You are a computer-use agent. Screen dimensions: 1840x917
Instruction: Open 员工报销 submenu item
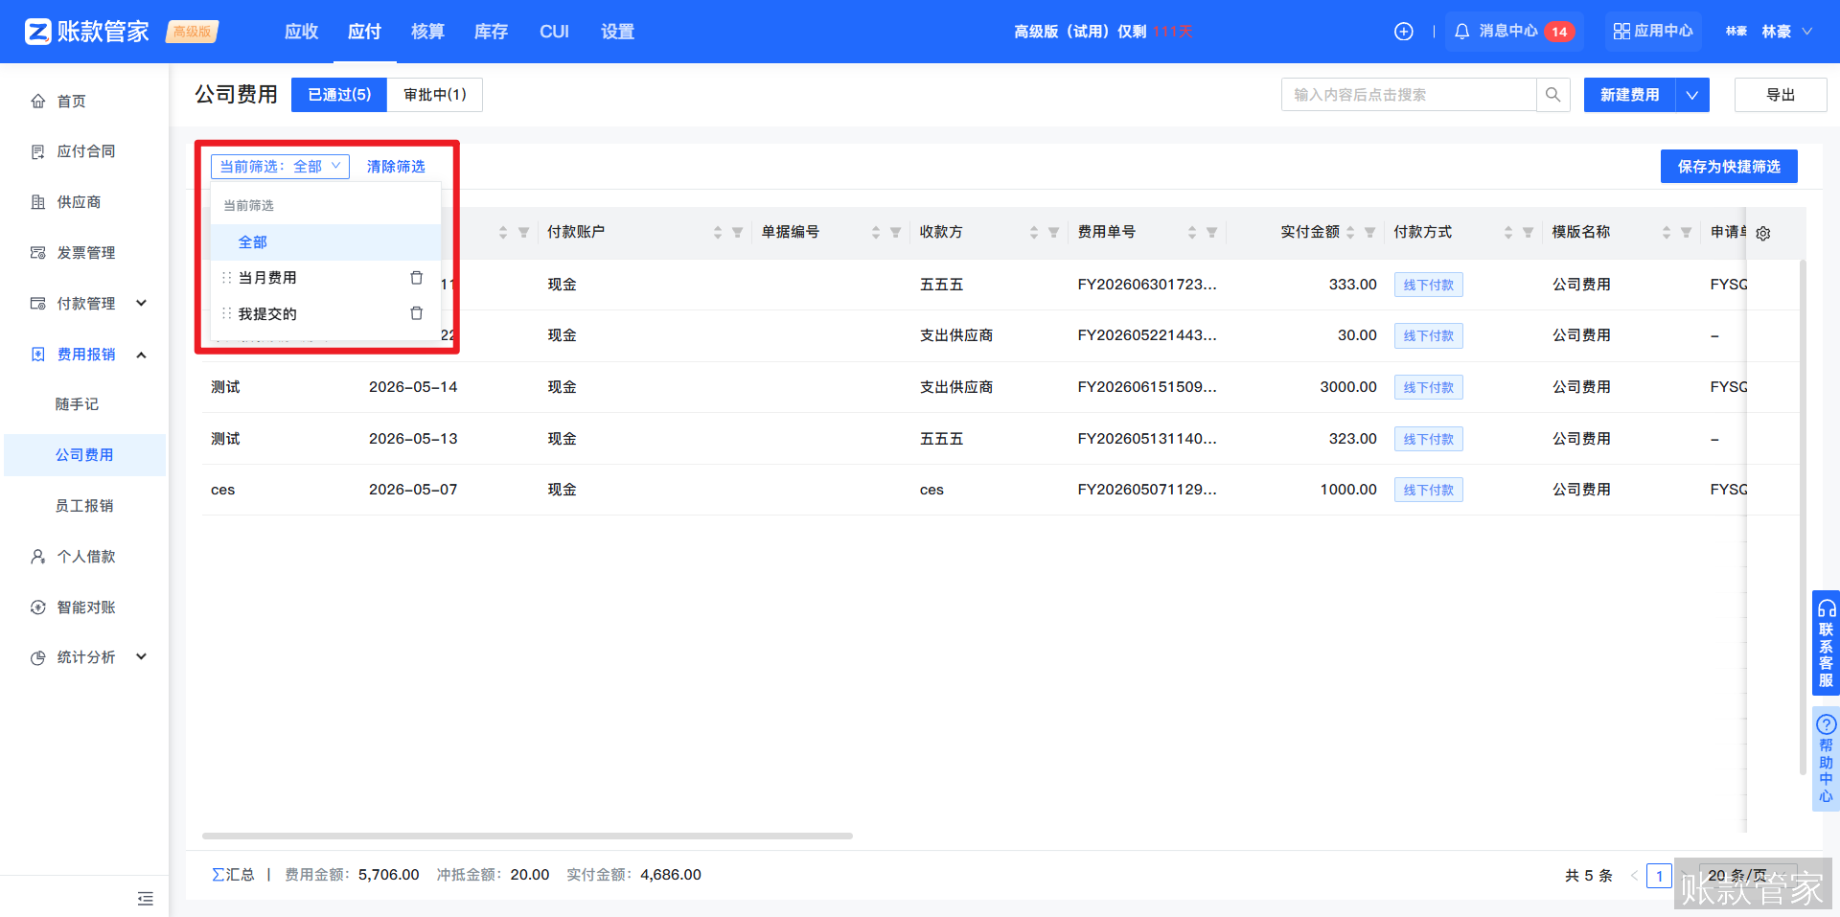pyautogui.click(x=84, y=506)
